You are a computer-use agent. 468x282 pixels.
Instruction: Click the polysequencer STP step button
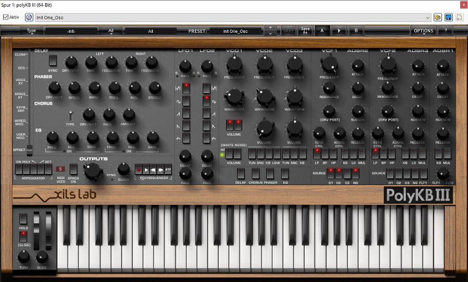168,170
